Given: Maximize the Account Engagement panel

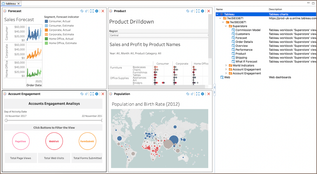Looking at the screenshot, I should (92, 94).
